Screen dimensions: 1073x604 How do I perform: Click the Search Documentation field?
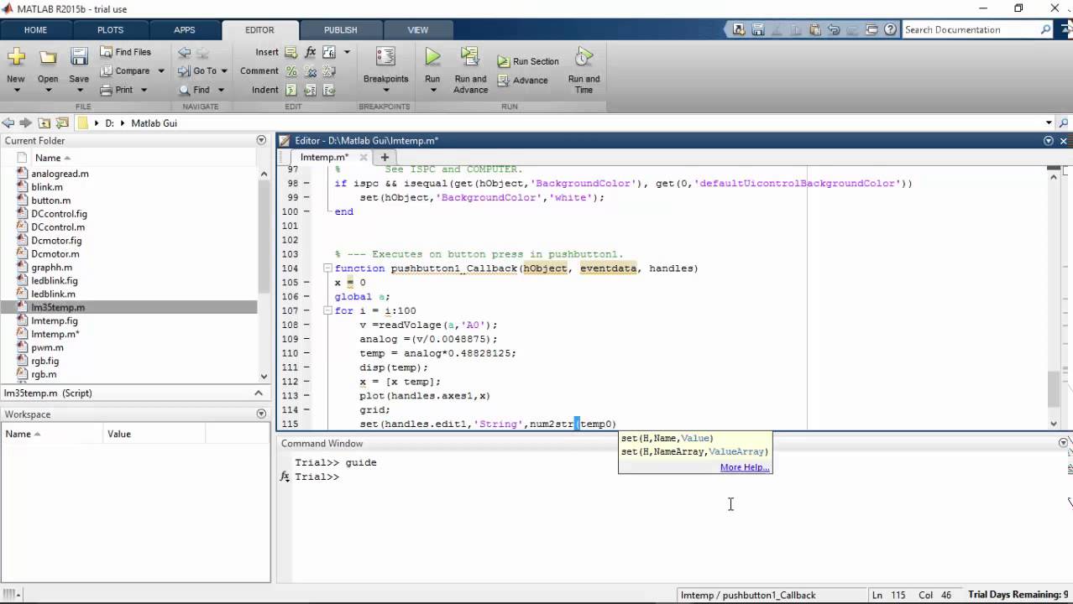[971, 29]
